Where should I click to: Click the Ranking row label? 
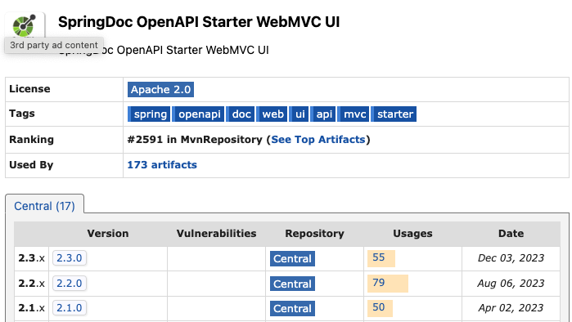click(x=31, y=140)
